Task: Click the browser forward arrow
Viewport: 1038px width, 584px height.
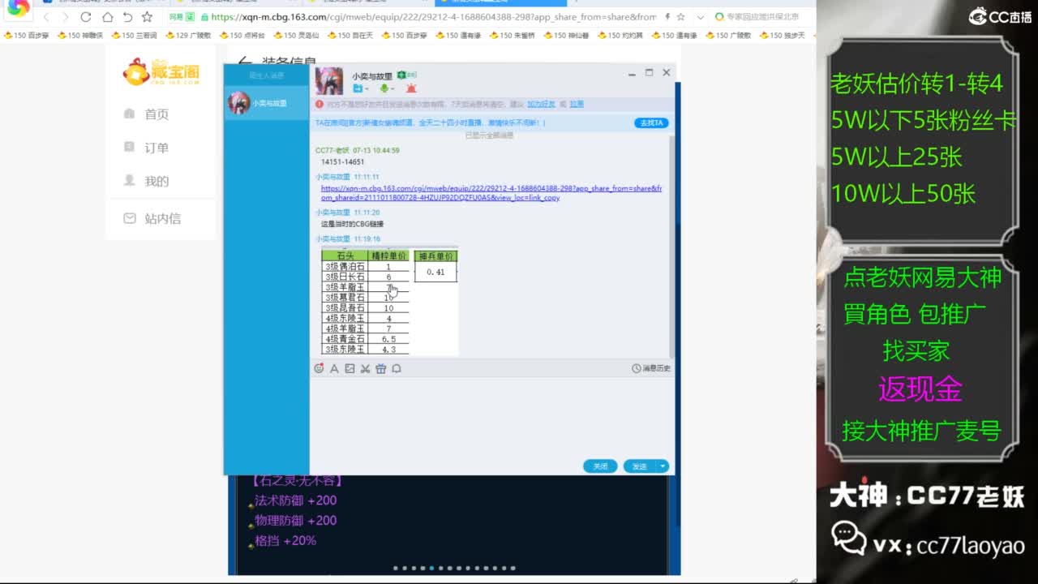Action: click(x=66, y=17)
